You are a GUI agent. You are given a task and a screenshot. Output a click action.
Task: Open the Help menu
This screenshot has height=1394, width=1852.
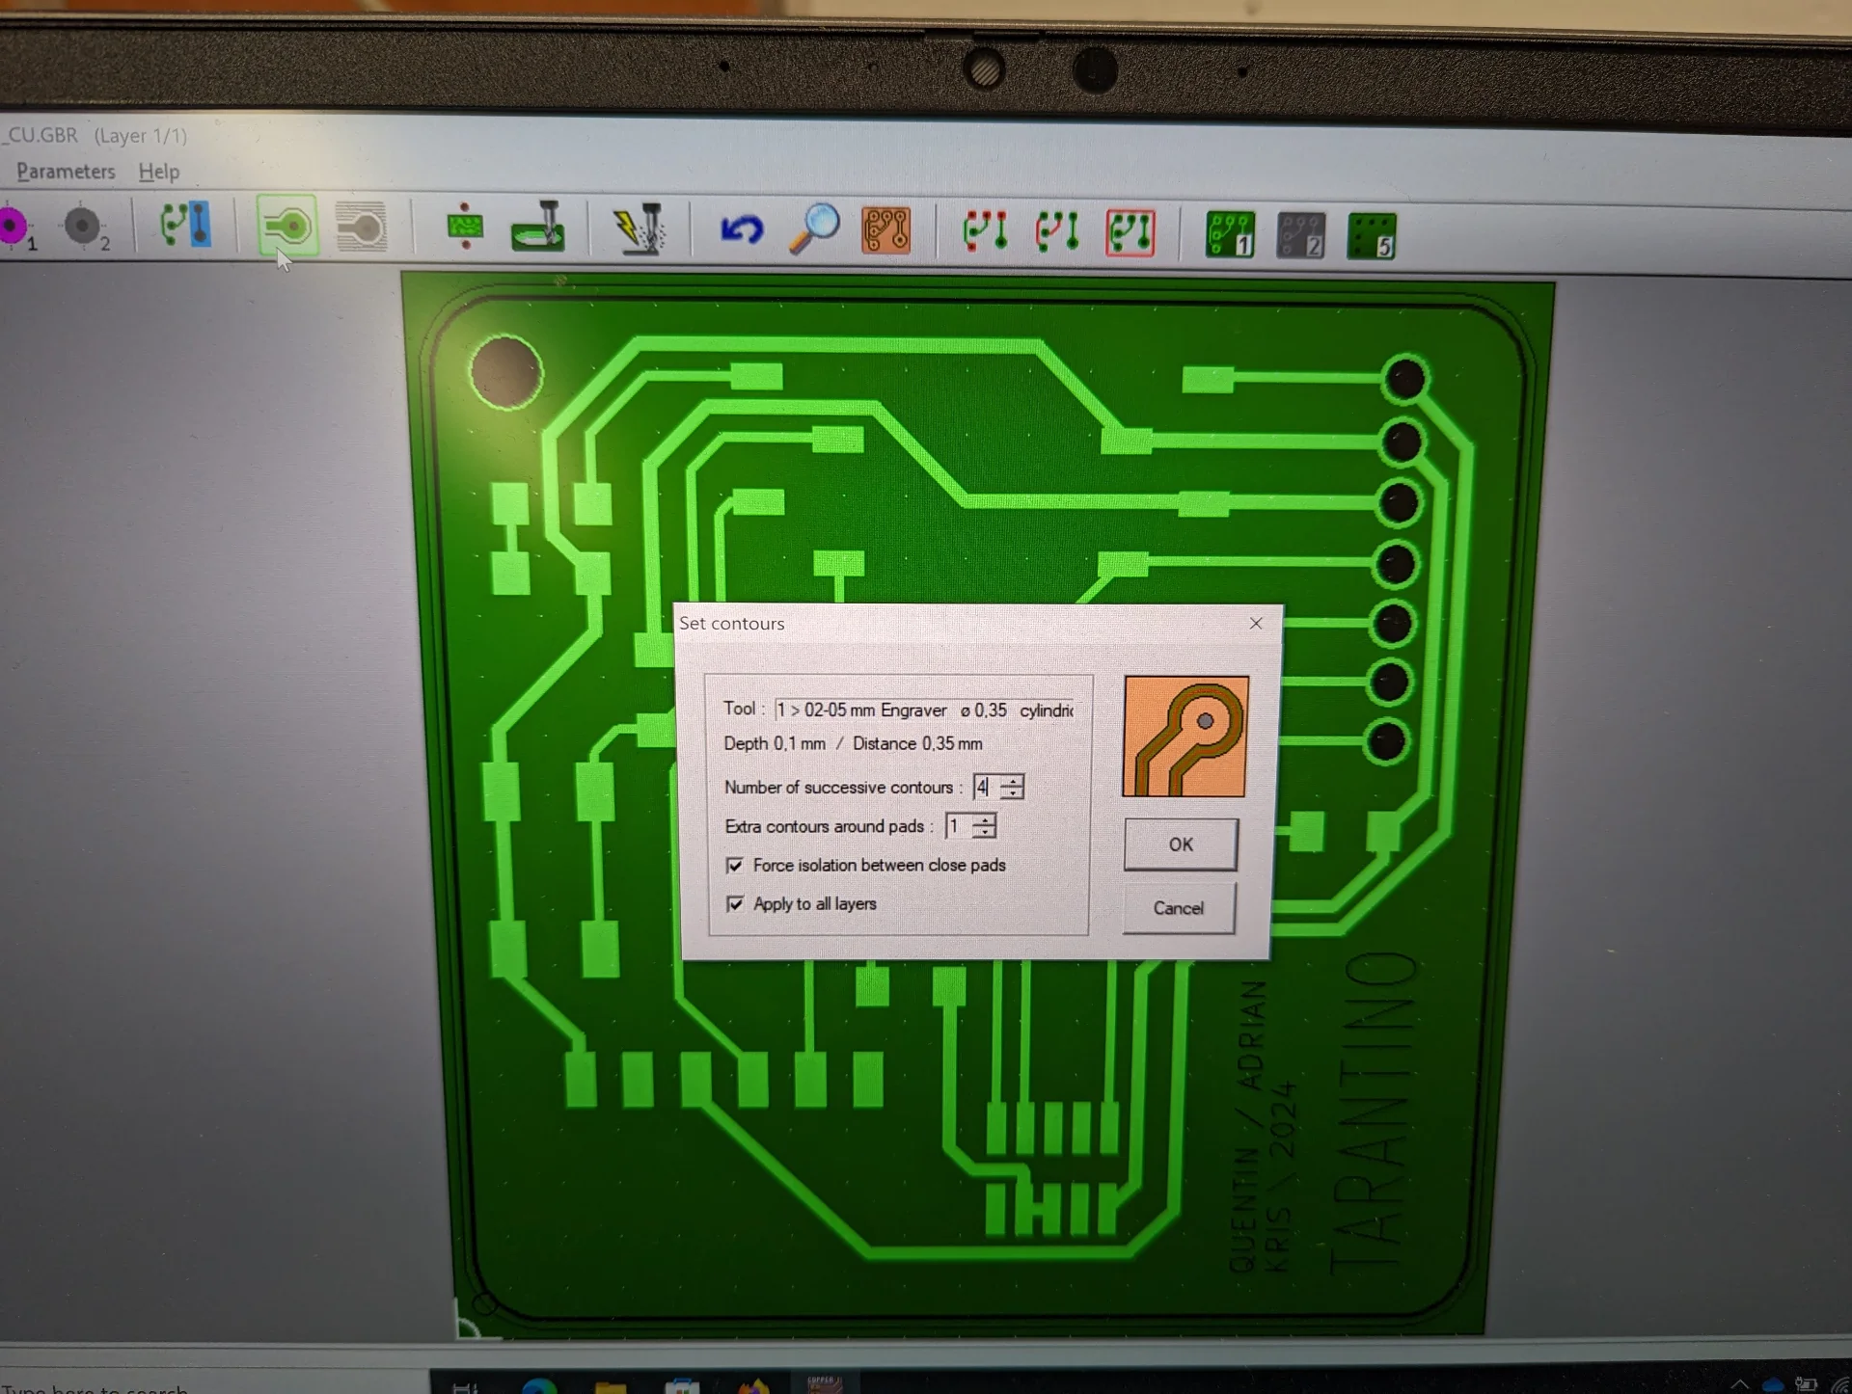click(158, 172)
